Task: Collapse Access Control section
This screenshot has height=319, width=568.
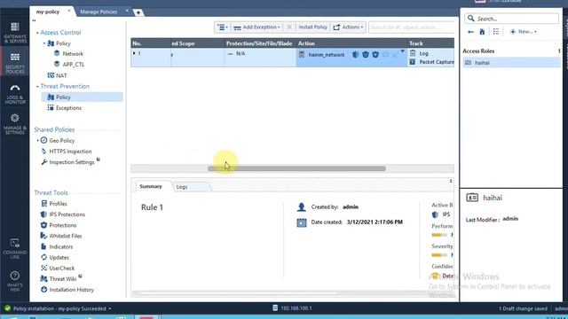Action: point(37,33)
